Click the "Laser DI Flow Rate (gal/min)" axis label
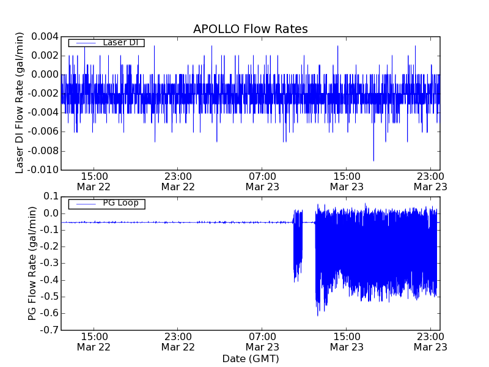Image resolution: width=489 pixels, height=367 pixels. coord(20,103)
